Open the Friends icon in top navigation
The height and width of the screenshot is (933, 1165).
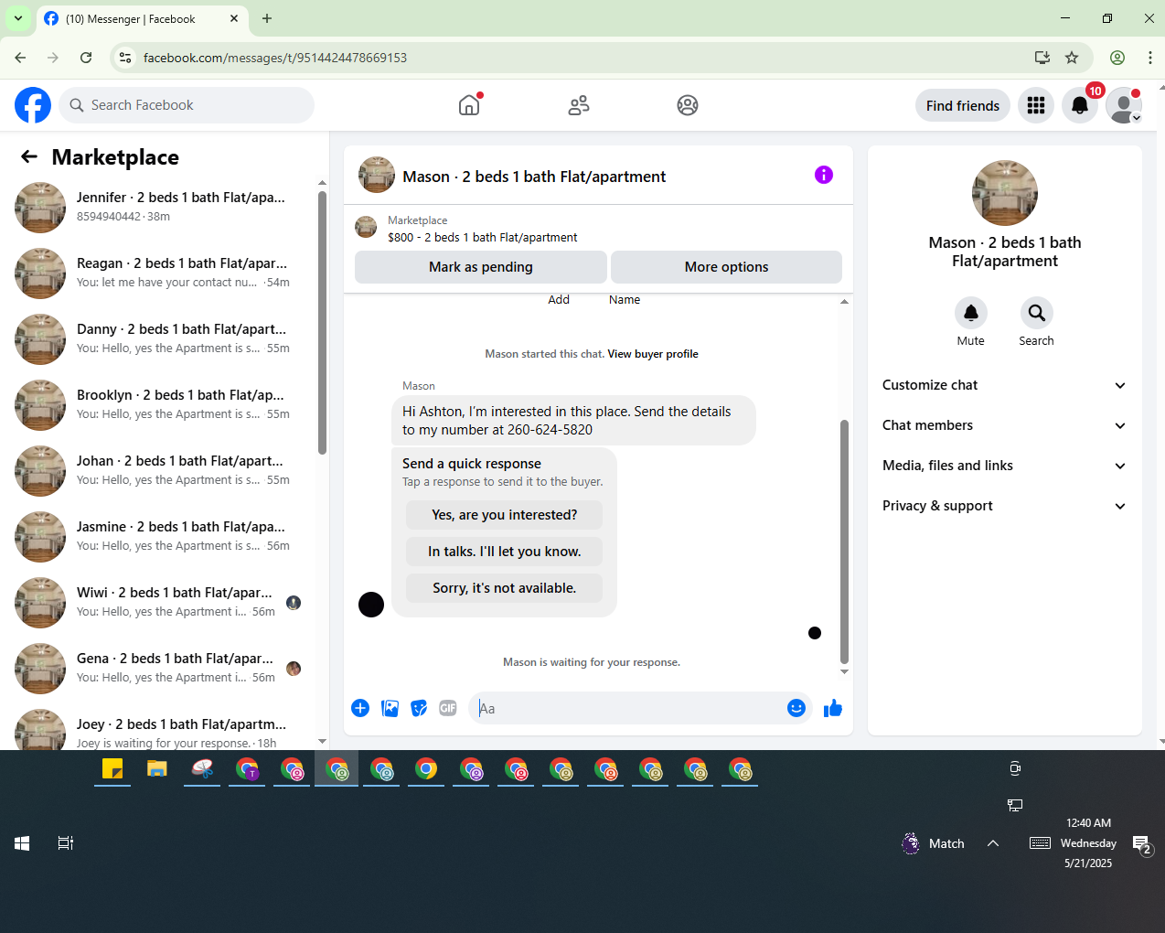pyautogui.click(x=579, y=105)
